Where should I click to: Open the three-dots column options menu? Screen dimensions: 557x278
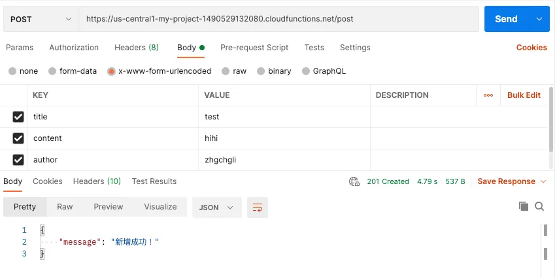point(488,95)
